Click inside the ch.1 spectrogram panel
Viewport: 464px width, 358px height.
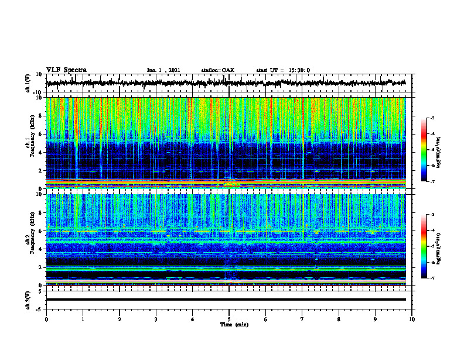tap(226, 143)
